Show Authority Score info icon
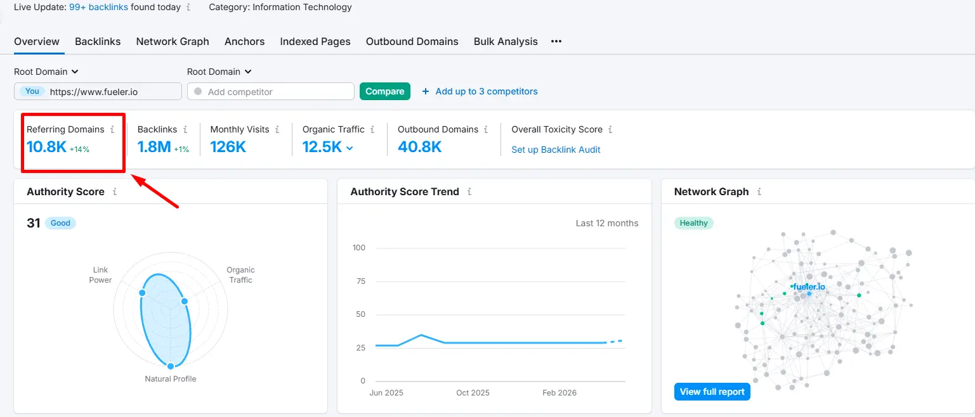The width and height of the screenshot is (975, 417). tap(115, 191)
